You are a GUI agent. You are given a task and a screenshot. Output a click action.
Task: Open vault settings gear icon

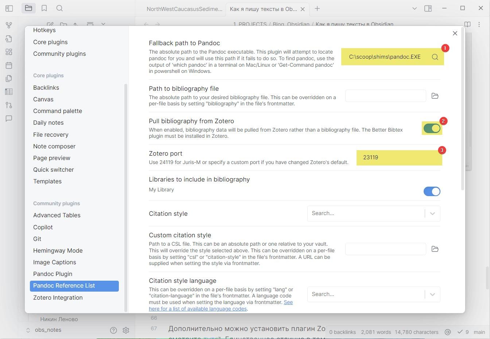tap(126, 330)
